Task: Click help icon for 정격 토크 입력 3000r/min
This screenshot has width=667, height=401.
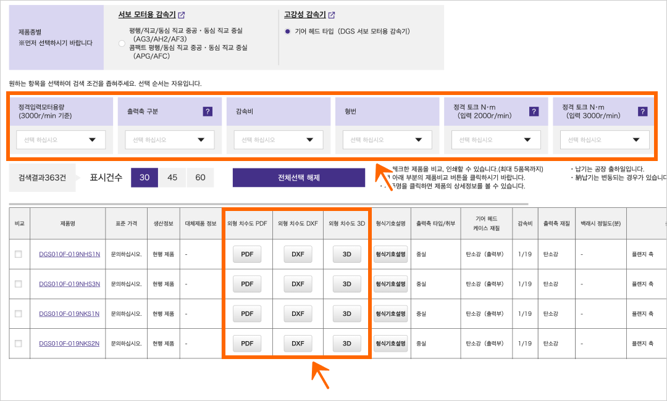Action: 643,112
